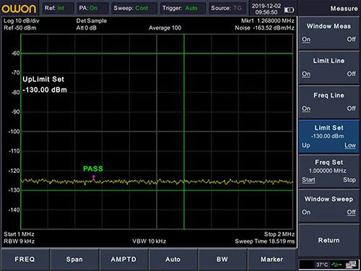Image resolution: width=361 pixels, height=271 pixels.
Task: Click the Mkr1 1.268000 MHz readout
Action: [268, 21]
